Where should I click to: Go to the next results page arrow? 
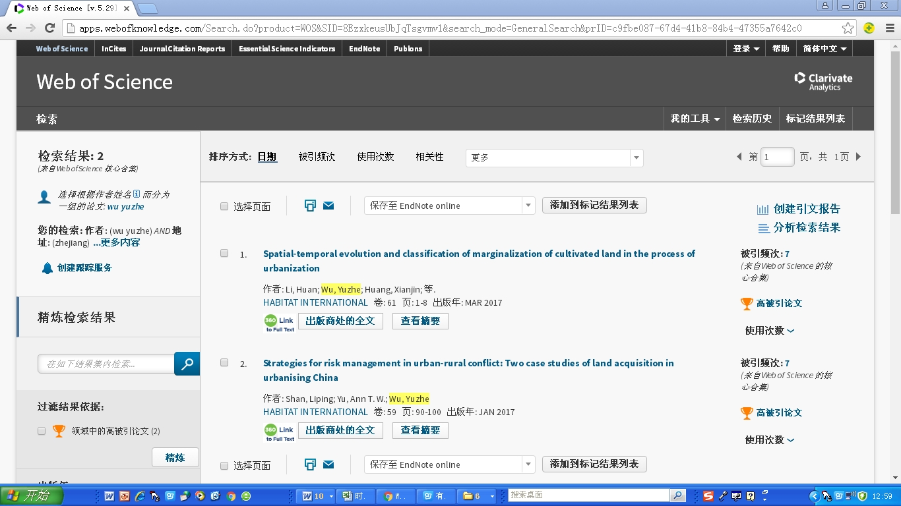(858, 157)
